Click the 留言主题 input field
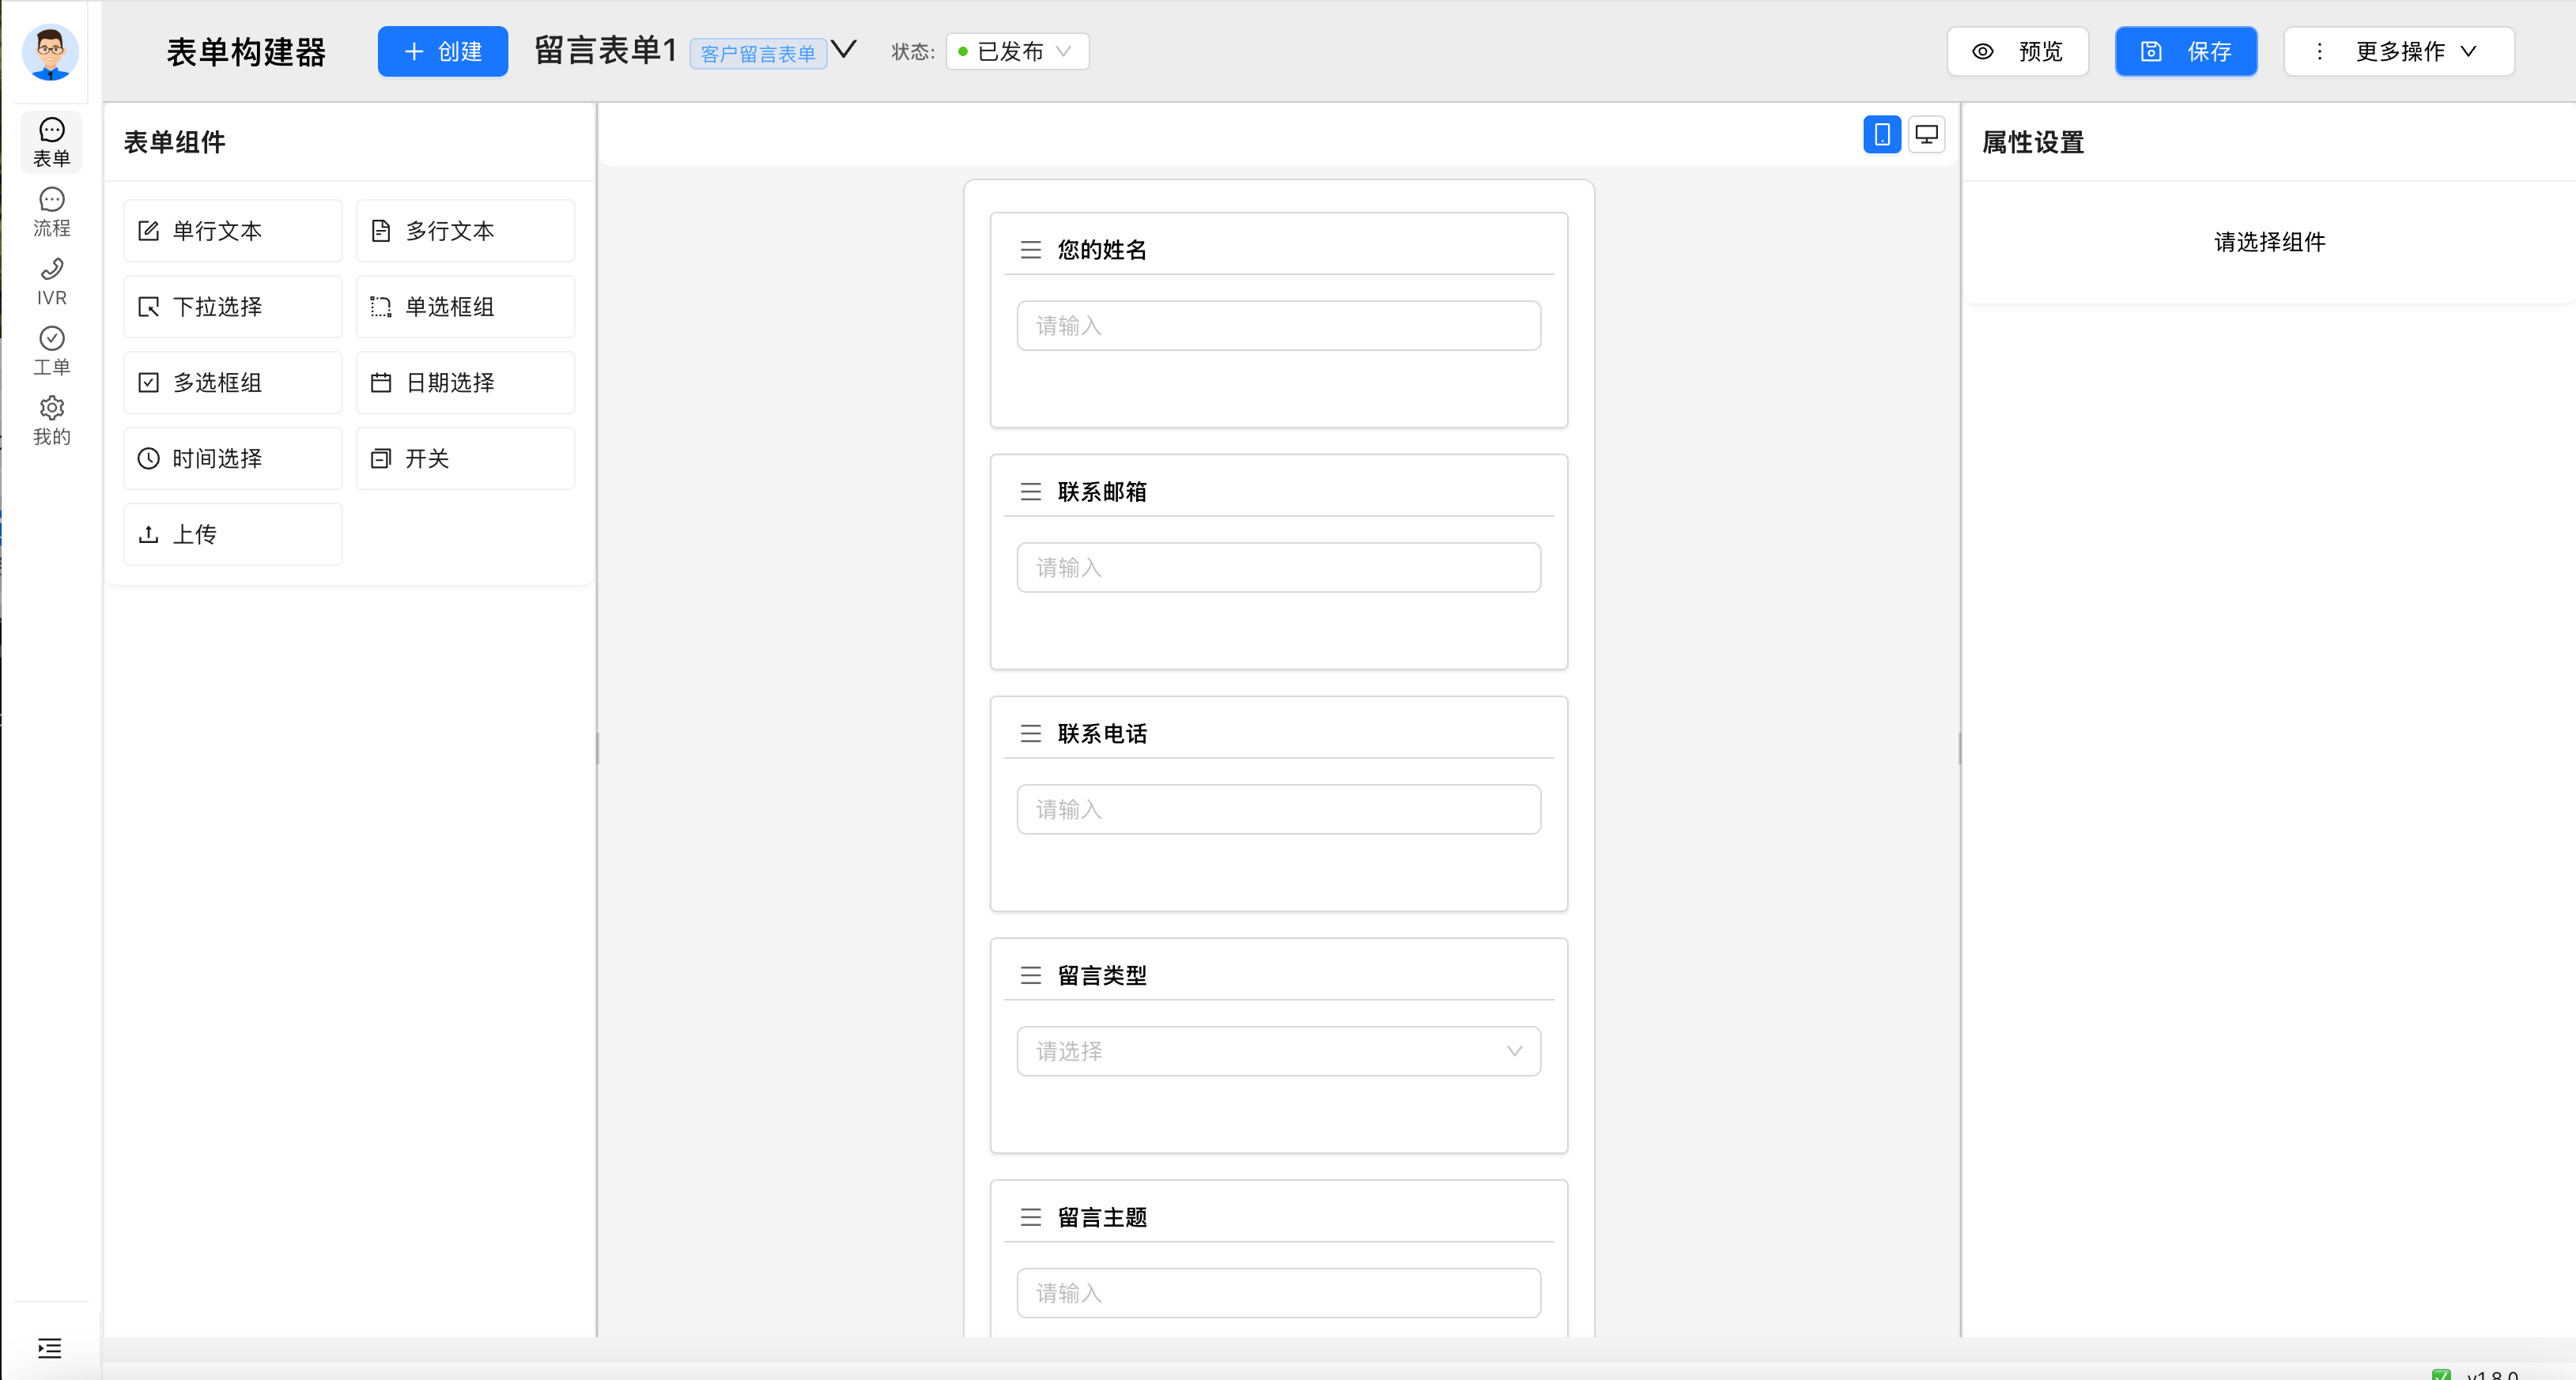The width and height of the screenshot is (2576, 1380). pyautogui.click(x=1278, y=1293)
